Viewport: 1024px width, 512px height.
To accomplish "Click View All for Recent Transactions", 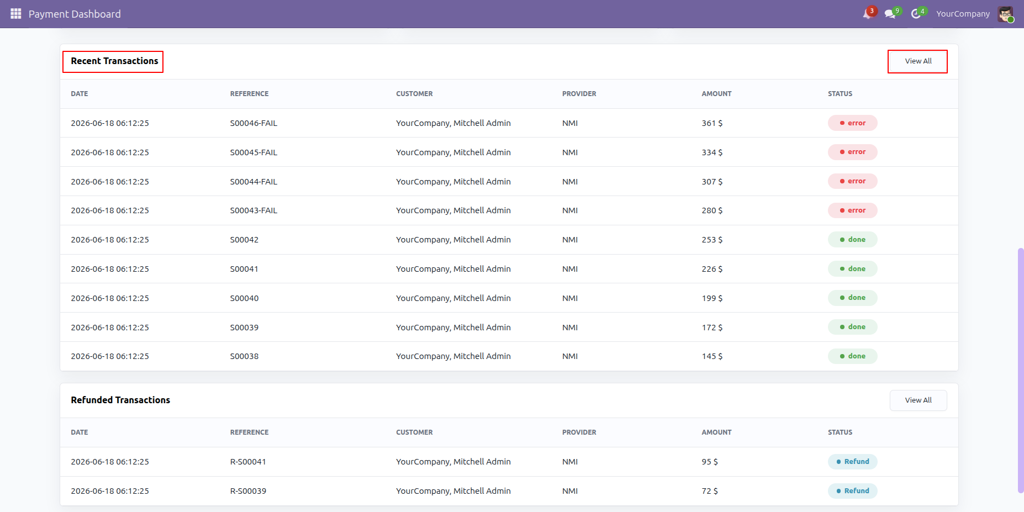I will tap(918, 61).
